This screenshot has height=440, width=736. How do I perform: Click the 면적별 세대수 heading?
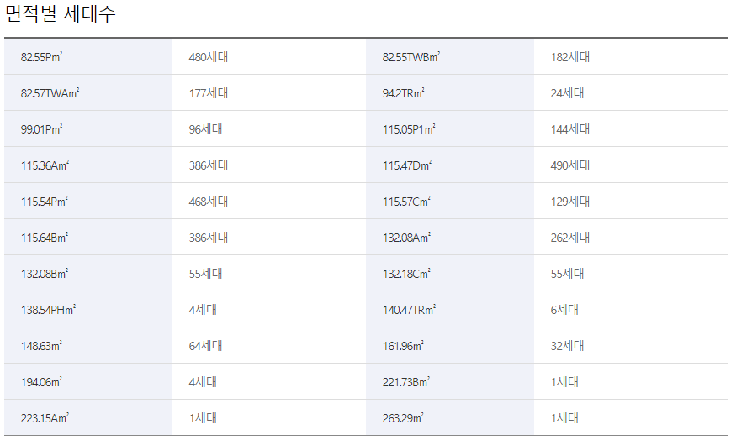[x=61, y=14]
